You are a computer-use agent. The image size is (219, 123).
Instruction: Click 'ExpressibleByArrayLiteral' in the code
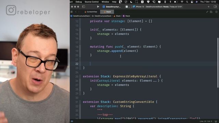point(135,77)
